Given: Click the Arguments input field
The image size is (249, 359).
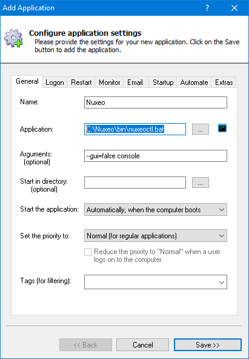Looking at the screenshot, I should click(156, 156).
